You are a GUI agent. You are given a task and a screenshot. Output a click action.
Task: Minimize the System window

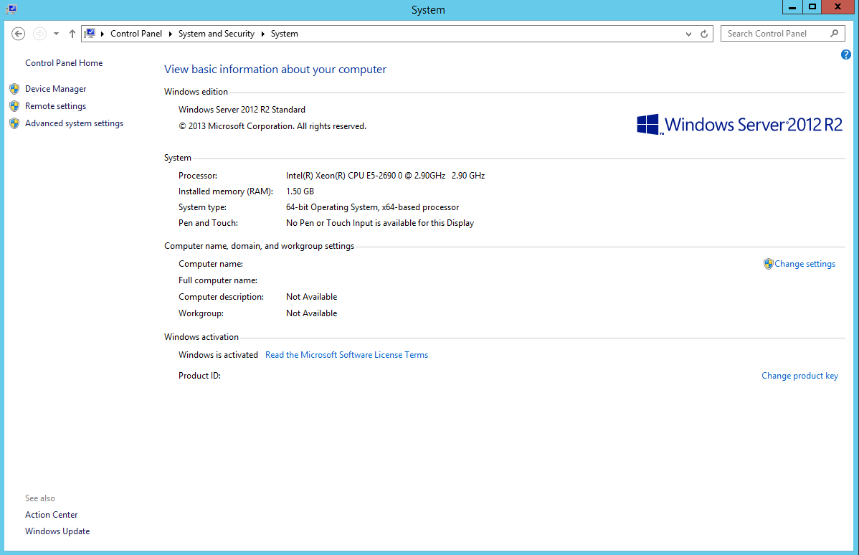click(792, 7)
